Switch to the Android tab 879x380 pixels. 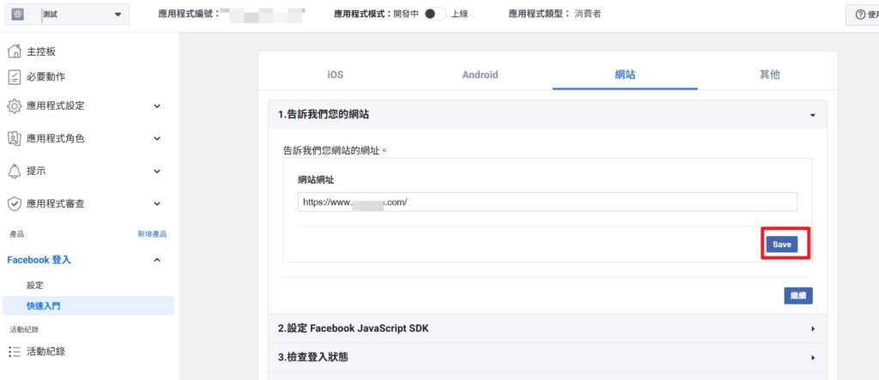480,75
